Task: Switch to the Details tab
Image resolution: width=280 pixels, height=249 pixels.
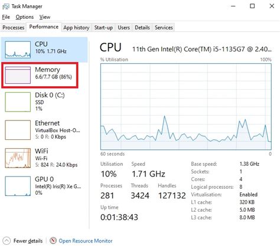Action: click(142, 28)
